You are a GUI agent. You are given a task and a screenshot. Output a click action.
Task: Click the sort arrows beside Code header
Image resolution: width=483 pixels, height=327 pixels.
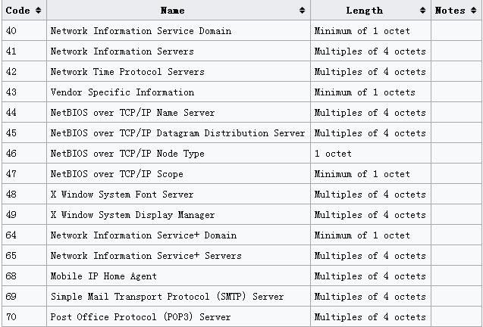(38, 11)
